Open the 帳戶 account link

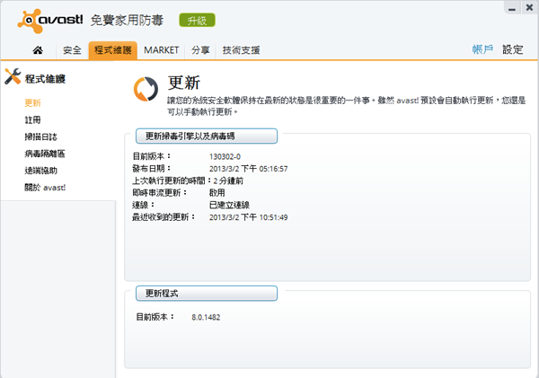(x=482, y=49)
